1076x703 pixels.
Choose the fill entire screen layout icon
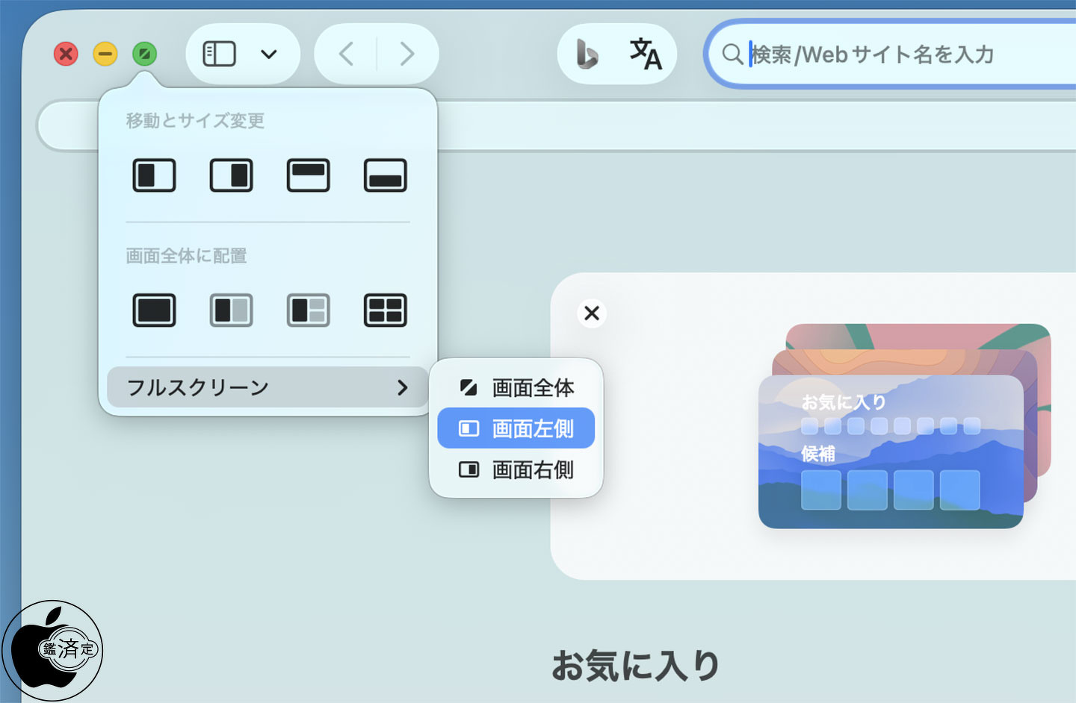point(154,310)
